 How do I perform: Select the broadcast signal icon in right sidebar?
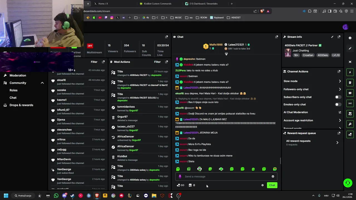[x=350, y=103]
